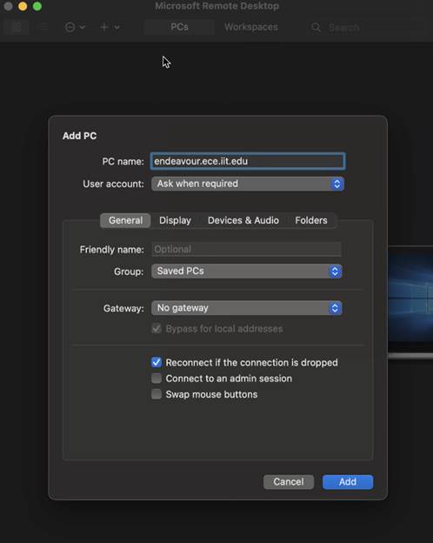Open the User account dropdown

[248, 184]
